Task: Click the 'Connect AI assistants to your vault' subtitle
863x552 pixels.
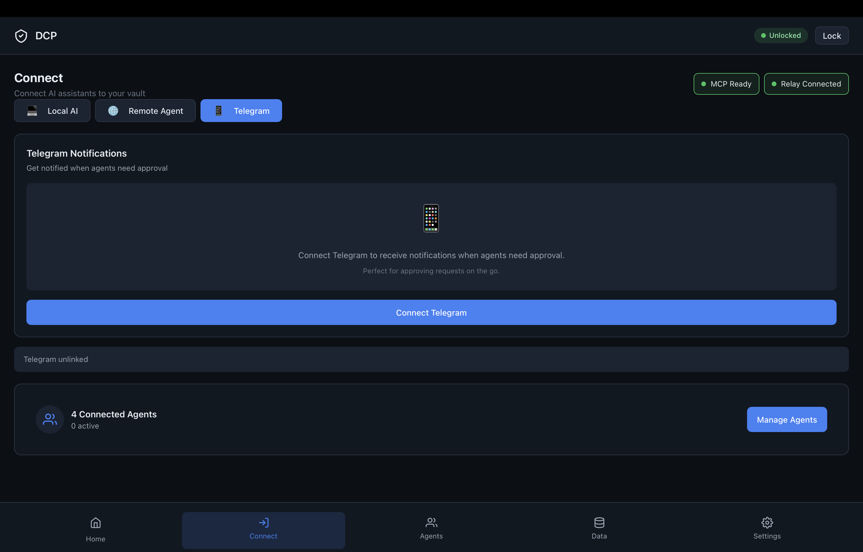Action: pos(80,93)
